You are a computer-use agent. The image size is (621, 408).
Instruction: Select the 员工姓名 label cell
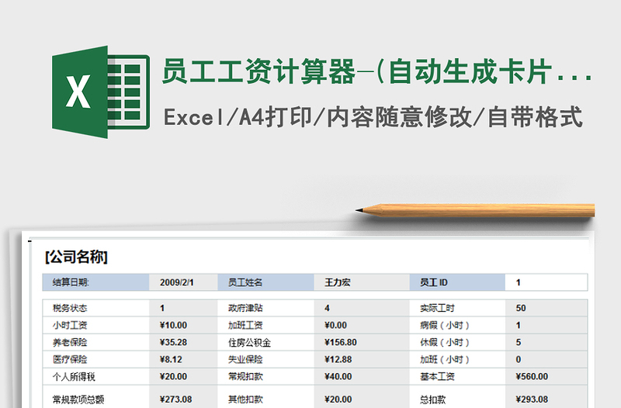[265, 282]
